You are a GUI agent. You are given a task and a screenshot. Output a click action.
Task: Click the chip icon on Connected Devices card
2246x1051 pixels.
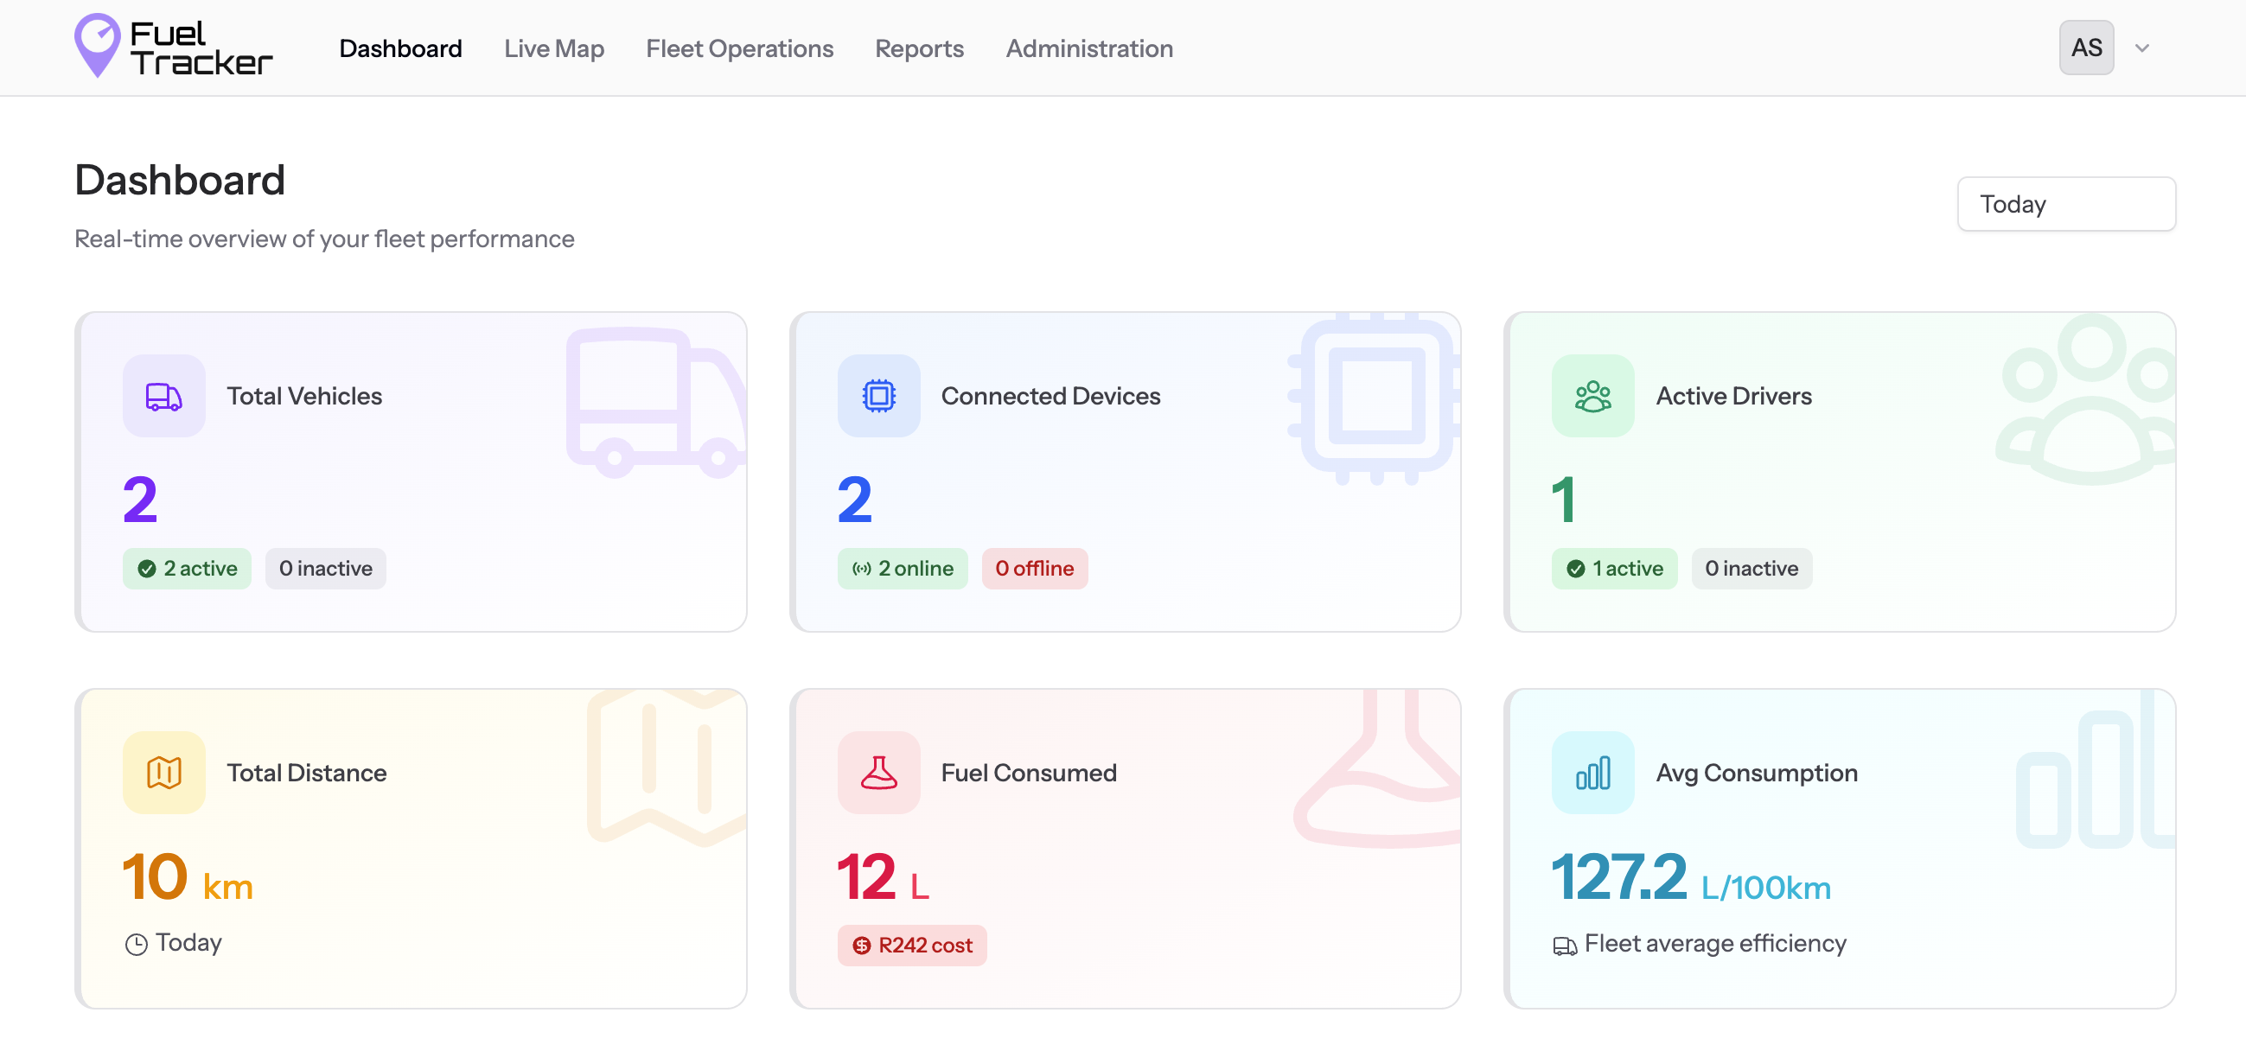[878, 397]
